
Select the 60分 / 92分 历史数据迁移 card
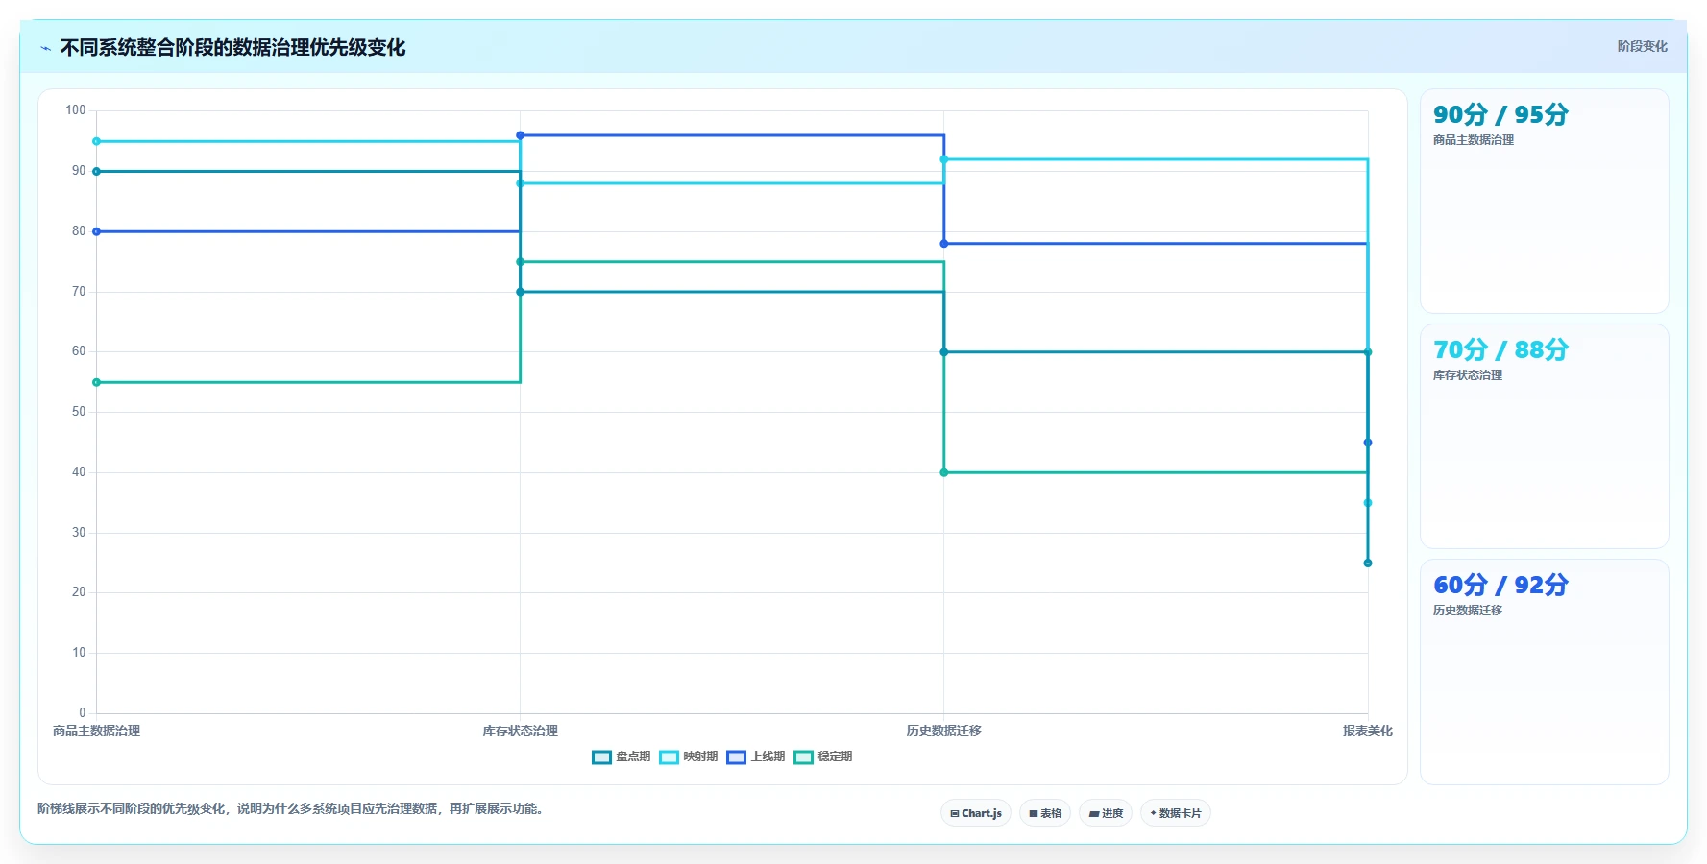(1544, 672)
